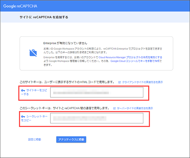Click the site key text field
The height and width of the screenshot is (158, 190).
[97, 92]
